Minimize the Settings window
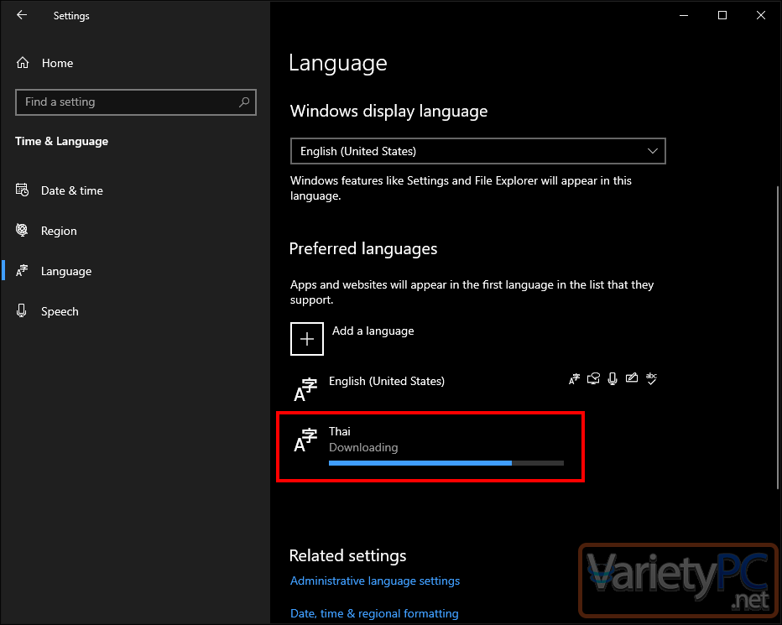 pyautogui.click(x=684, y=15)
